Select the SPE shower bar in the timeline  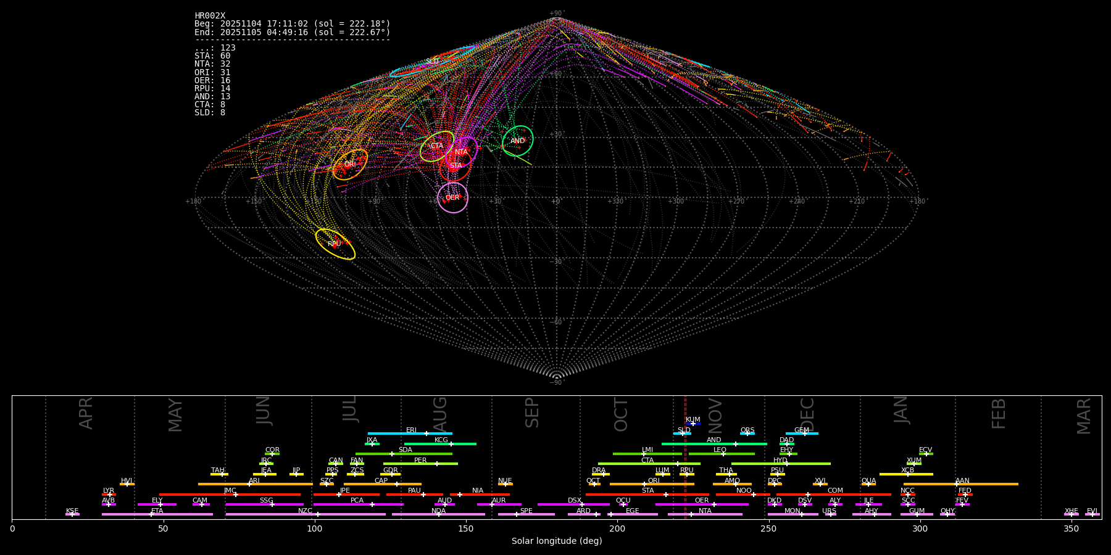coord(526,514)
